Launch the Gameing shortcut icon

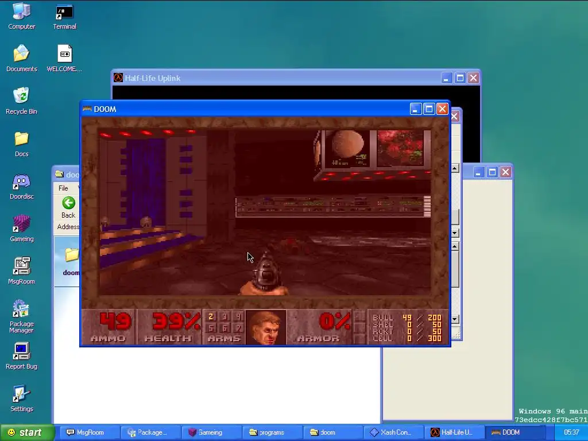[x=21, y=229]
